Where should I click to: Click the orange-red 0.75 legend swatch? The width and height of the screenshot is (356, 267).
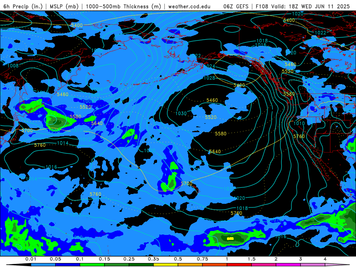(x=215, y=265)
